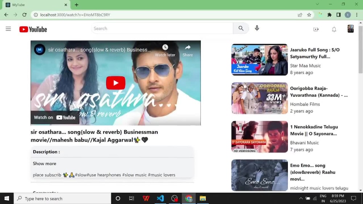Open the notifications bell
Screen dimensions: 363x204
[334, 29]
